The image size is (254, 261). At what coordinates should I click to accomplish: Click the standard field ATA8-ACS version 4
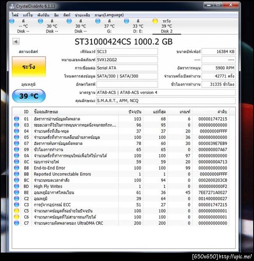click(x=166, y=92)
